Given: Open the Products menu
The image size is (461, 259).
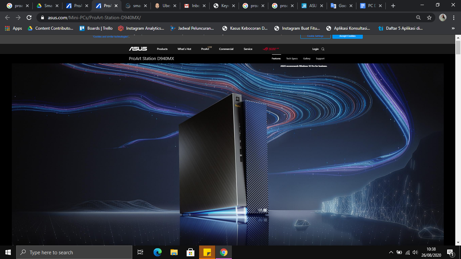Looking at the screenshot, I should 162,49.
